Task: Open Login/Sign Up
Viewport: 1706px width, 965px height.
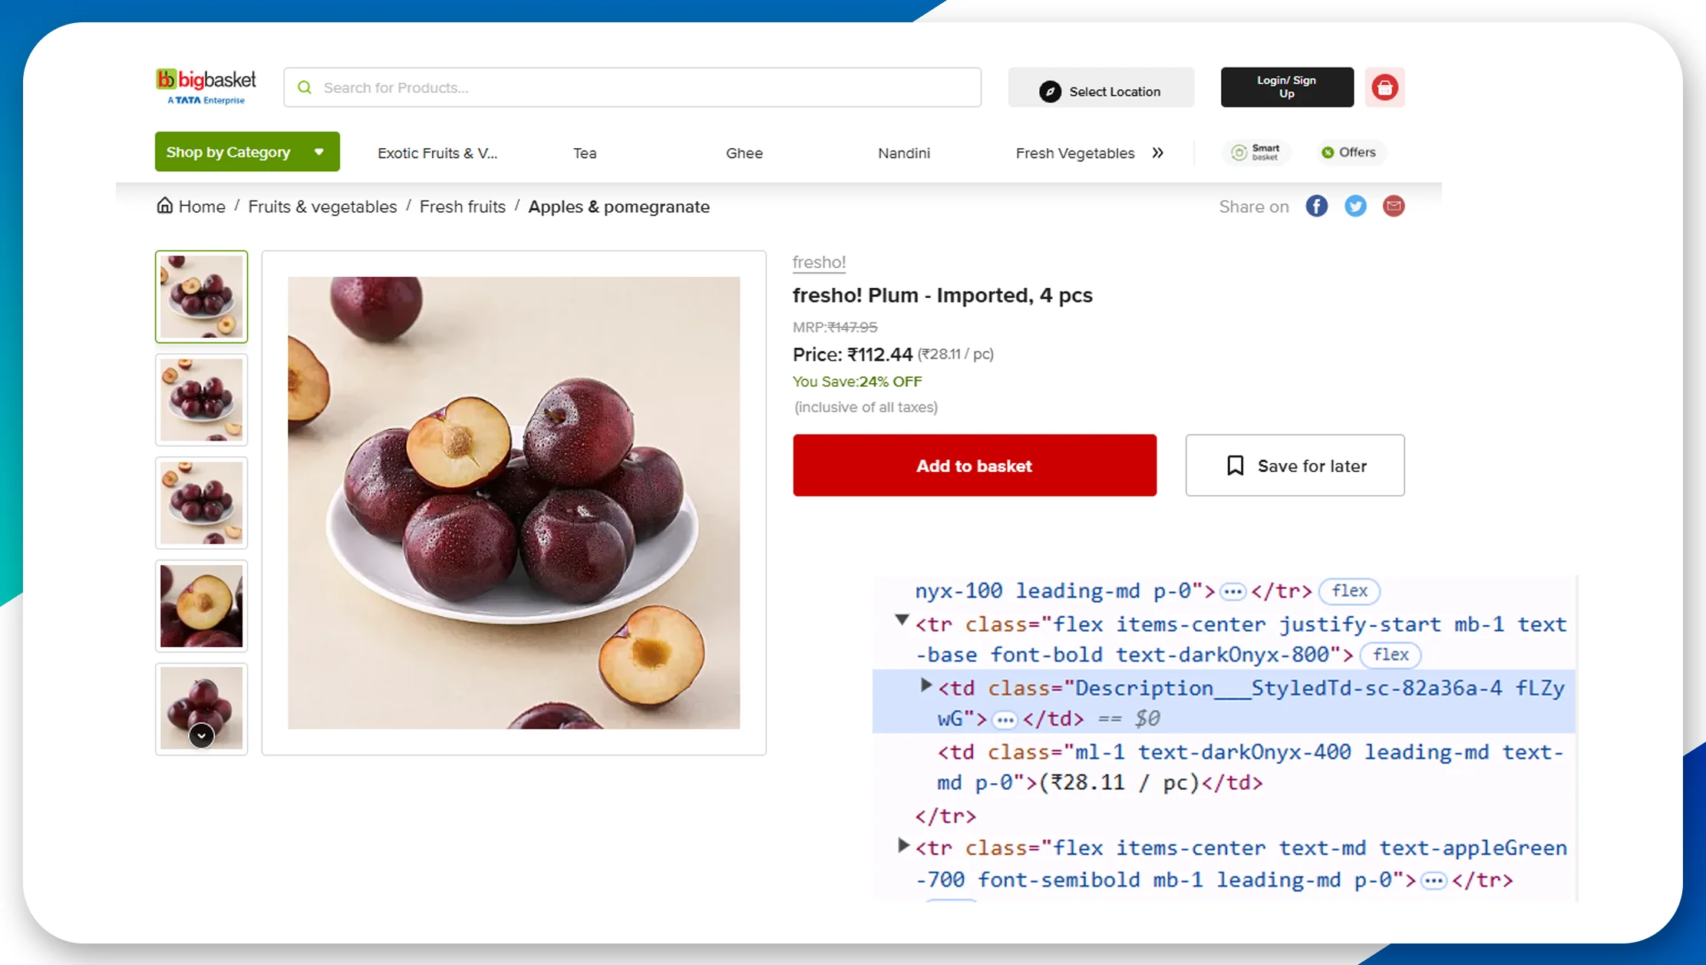Action: click(1287, 88)
